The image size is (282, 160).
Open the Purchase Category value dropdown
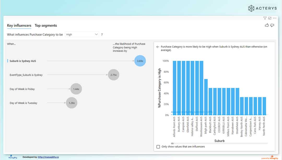82,34
